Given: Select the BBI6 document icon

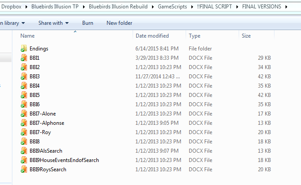Looking at the screenshot, I should tap(24, 104).
